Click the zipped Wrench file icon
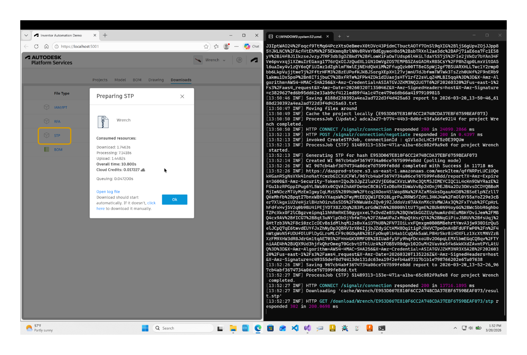Image resolution: width=527 pixels, height=355 pixels. click(103, 122)
